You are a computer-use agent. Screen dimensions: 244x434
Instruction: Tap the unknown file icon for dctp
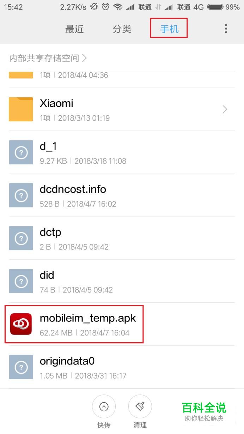21,238
